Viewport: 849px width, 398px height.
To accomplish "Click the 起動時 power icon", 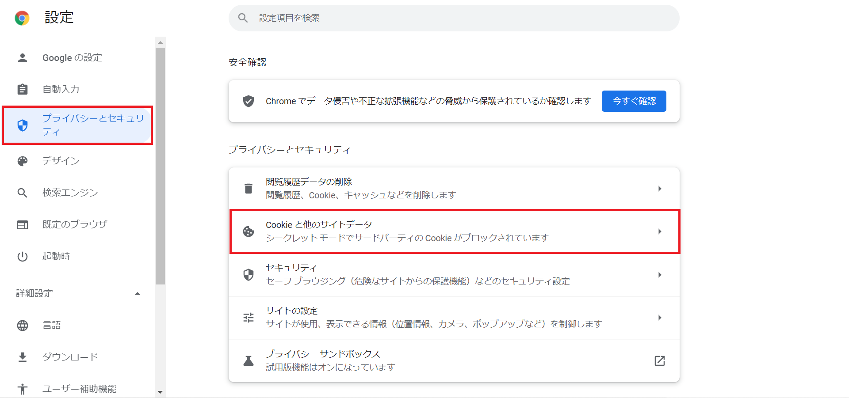I will pyautogui.click(x=22, y=256).
